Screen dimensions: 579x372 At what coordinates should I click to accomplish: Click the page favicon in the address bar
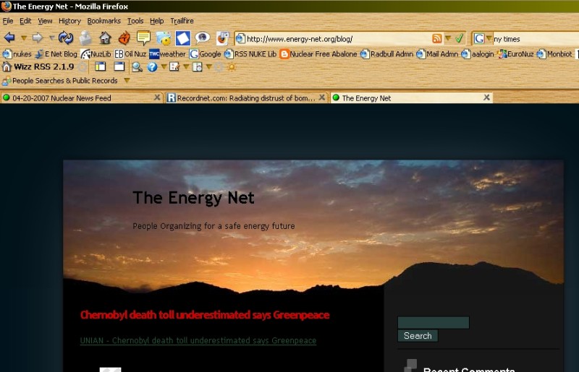(x=240, y=38)
